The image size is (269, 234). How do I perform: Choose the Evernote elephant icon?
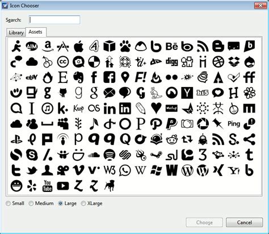coord(78,77)
